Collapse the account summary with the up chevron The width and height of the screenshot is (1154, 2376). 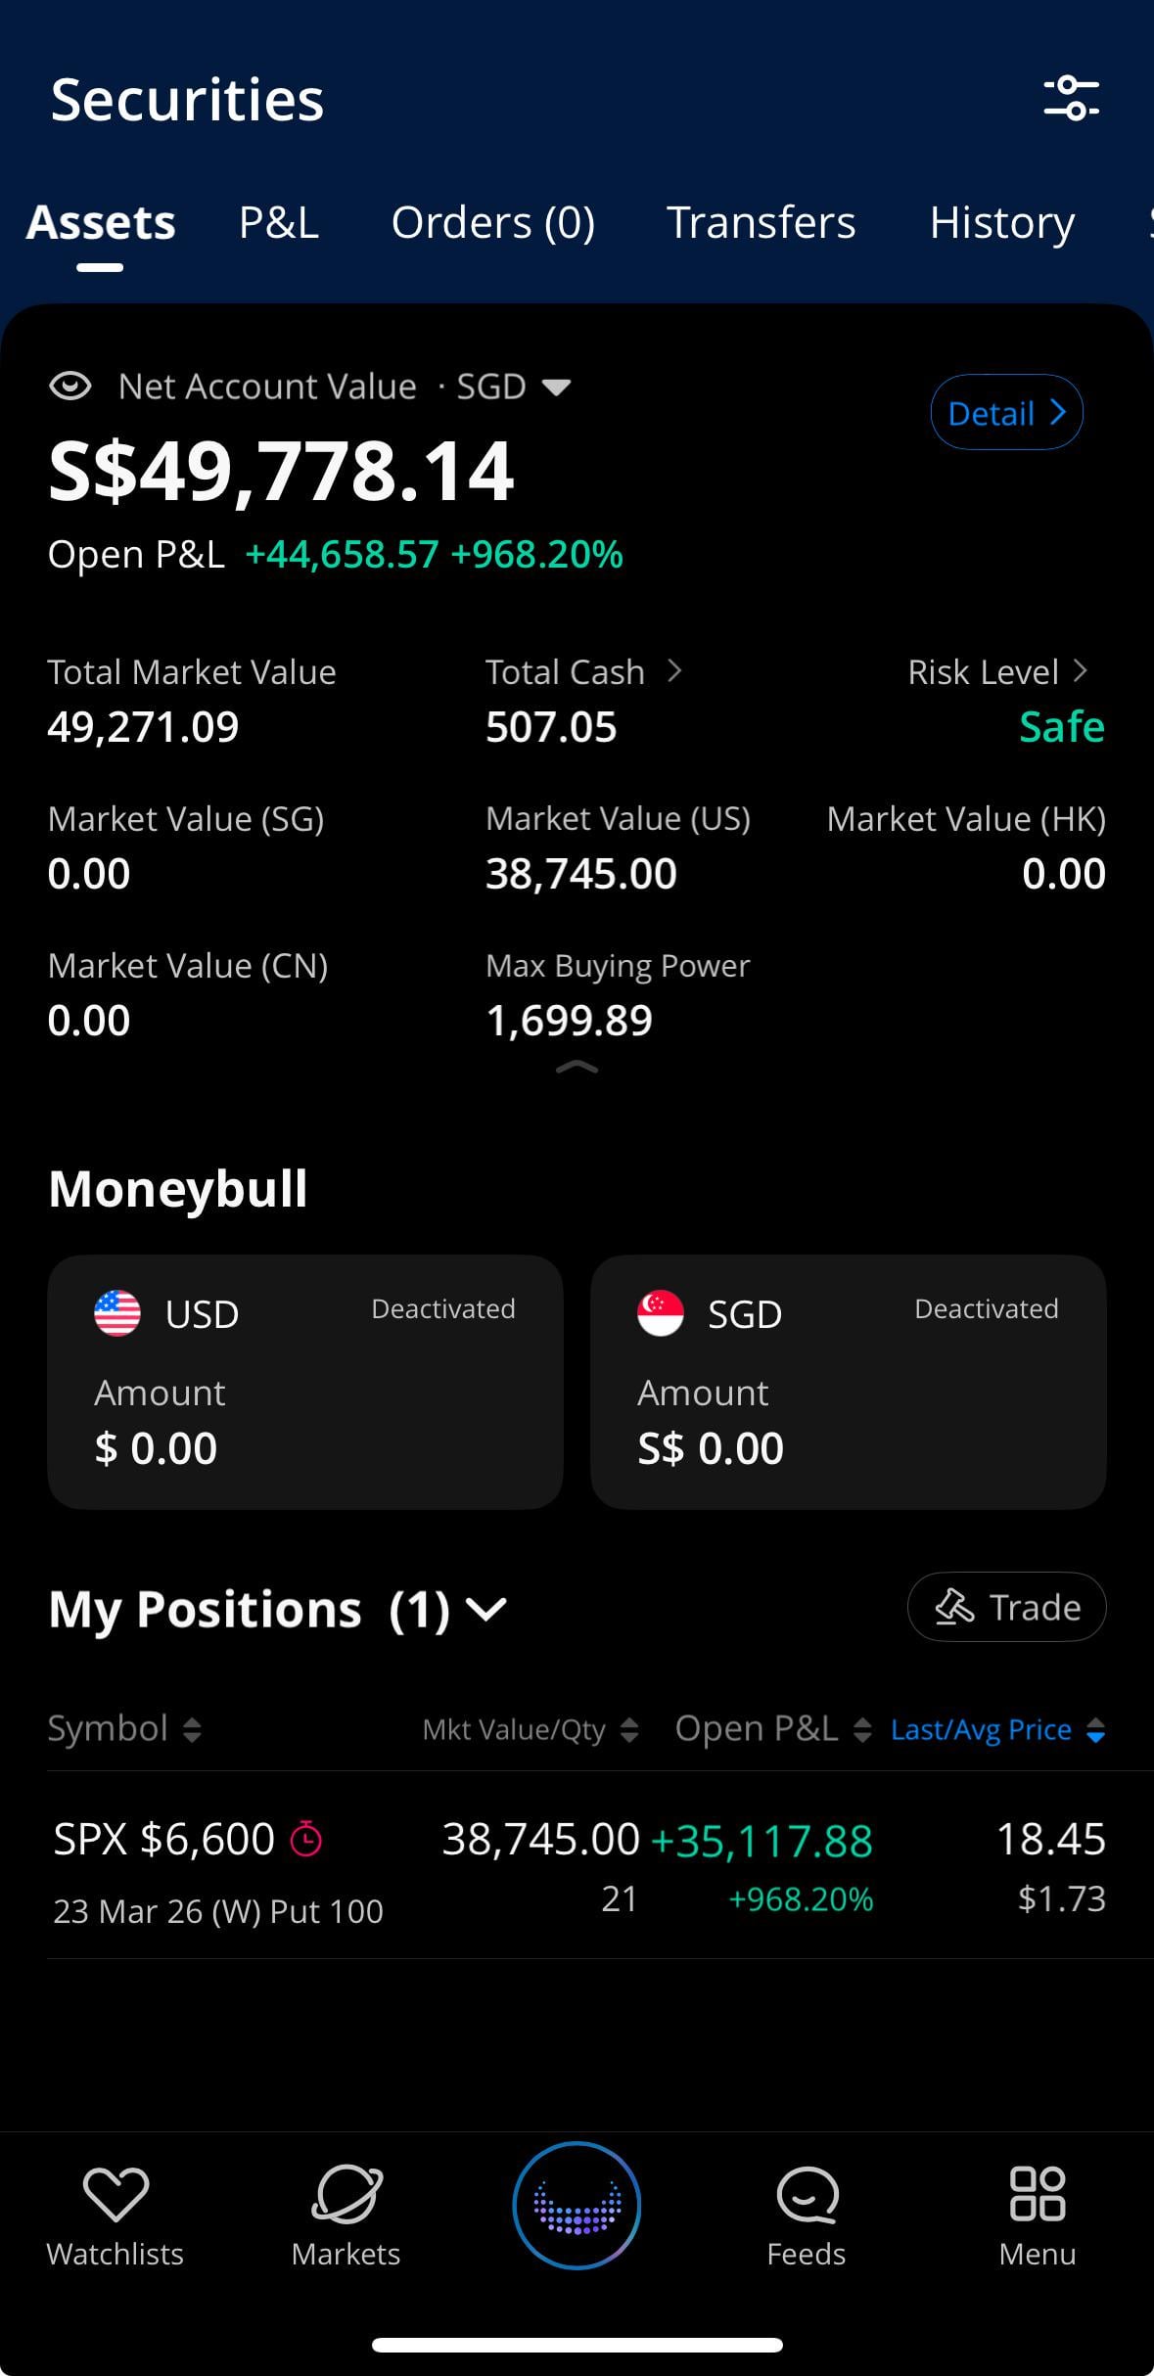577,1068
